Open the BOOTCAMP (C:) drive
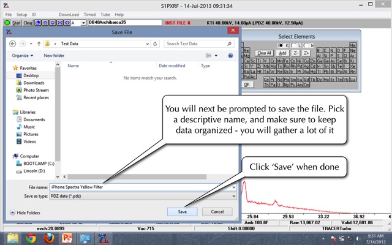This screenshot has width=392, height=245. (x=36, y=163)
